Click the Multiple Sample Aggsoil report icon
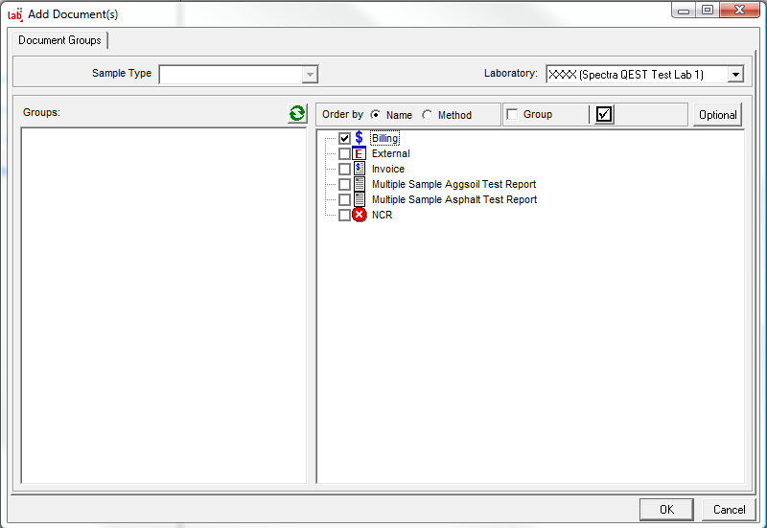The image size is (767, 528). coord(360,184)
